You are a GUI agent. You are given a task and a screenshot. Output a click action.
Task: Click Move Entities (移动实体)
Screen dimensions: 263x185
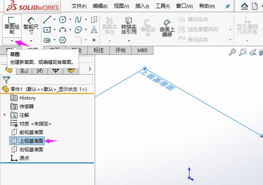pyautogui.click(x=193, y=40)
